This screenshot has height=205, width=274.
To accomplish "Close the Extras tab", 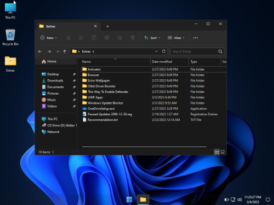I will pos(95,26).
